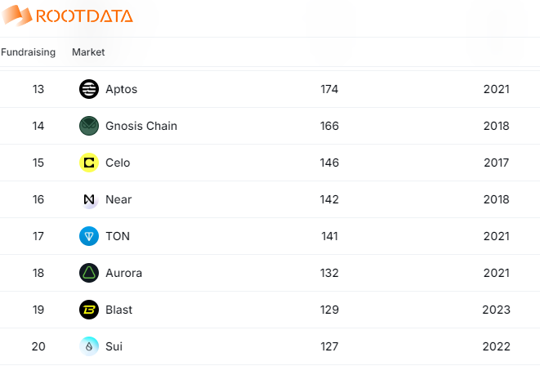Open the TON project link

click(x=118, y=236)
